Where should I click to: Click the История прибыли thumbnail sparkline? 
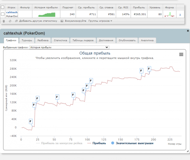(x=46, y=14)
